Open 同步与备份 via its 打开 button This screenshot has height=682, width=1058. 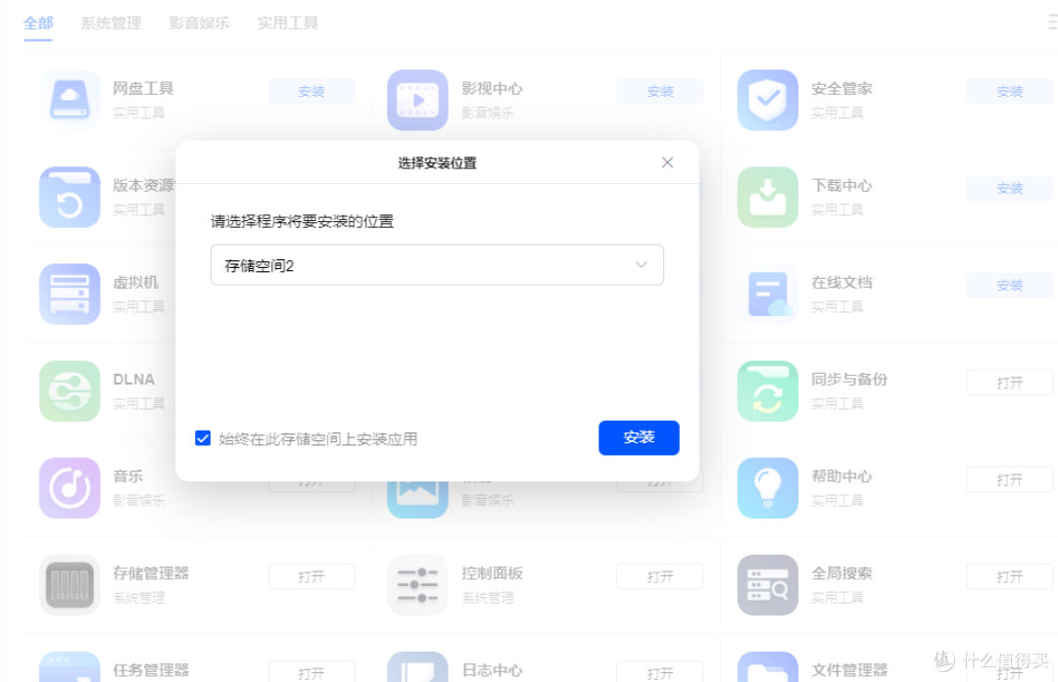coord(1009,383)
